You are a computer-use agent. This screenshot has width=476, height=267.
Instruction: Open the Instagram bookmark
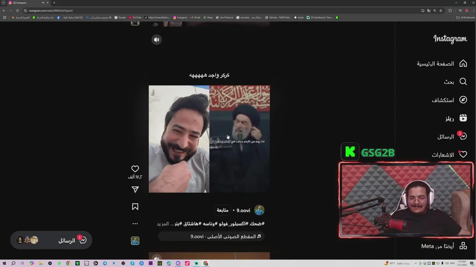[180, 17]
